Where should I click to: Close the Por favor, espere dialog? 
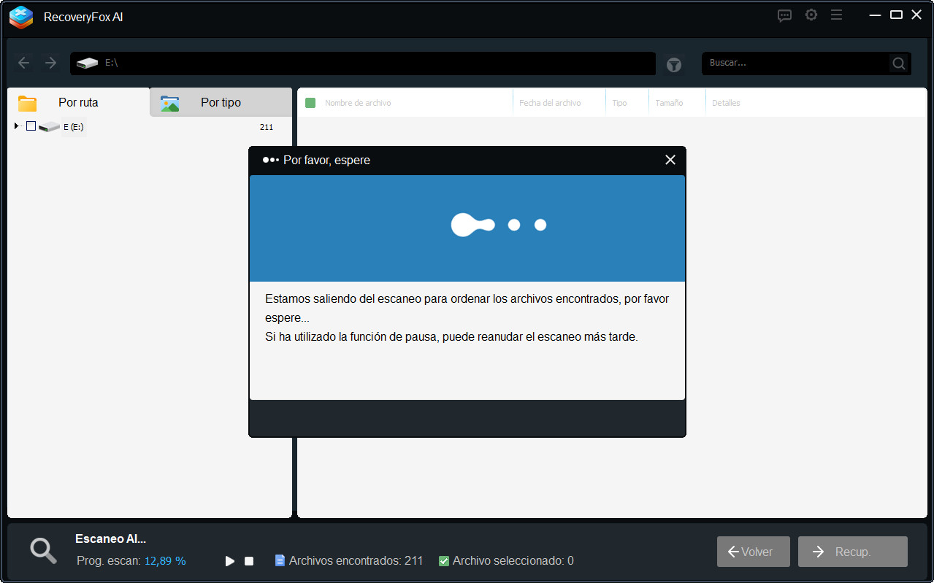click(670, 160)
